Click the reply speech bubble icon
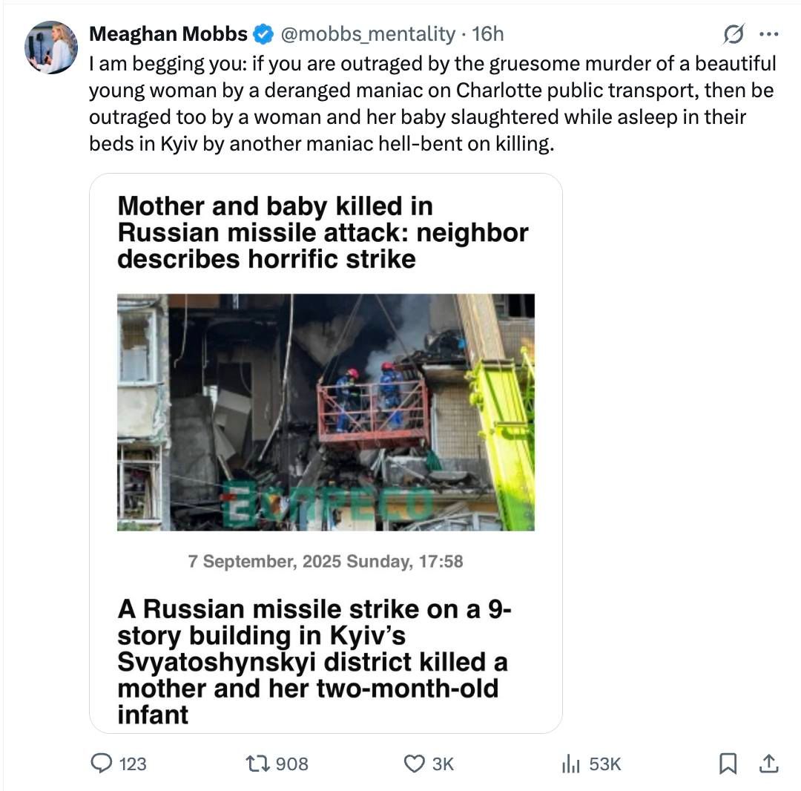This screenshot has height=791, width=801. (x=101, y=764)
